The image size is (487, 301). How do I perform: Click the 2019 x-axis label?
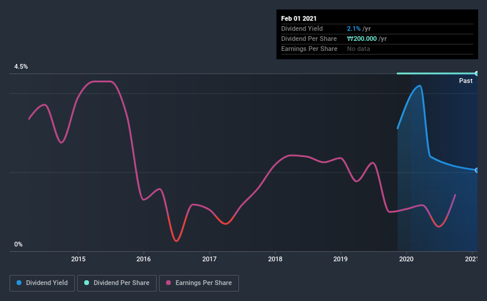[x=340, y=259]
